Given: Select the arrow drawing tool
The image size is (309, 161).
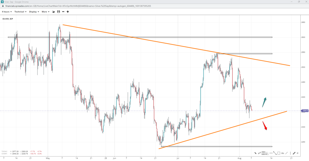Looking at the screenshot, I should click(255, 153).
